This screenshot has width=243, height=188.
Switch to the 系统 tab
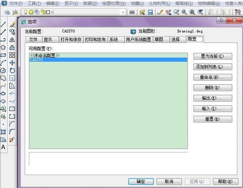116,40
